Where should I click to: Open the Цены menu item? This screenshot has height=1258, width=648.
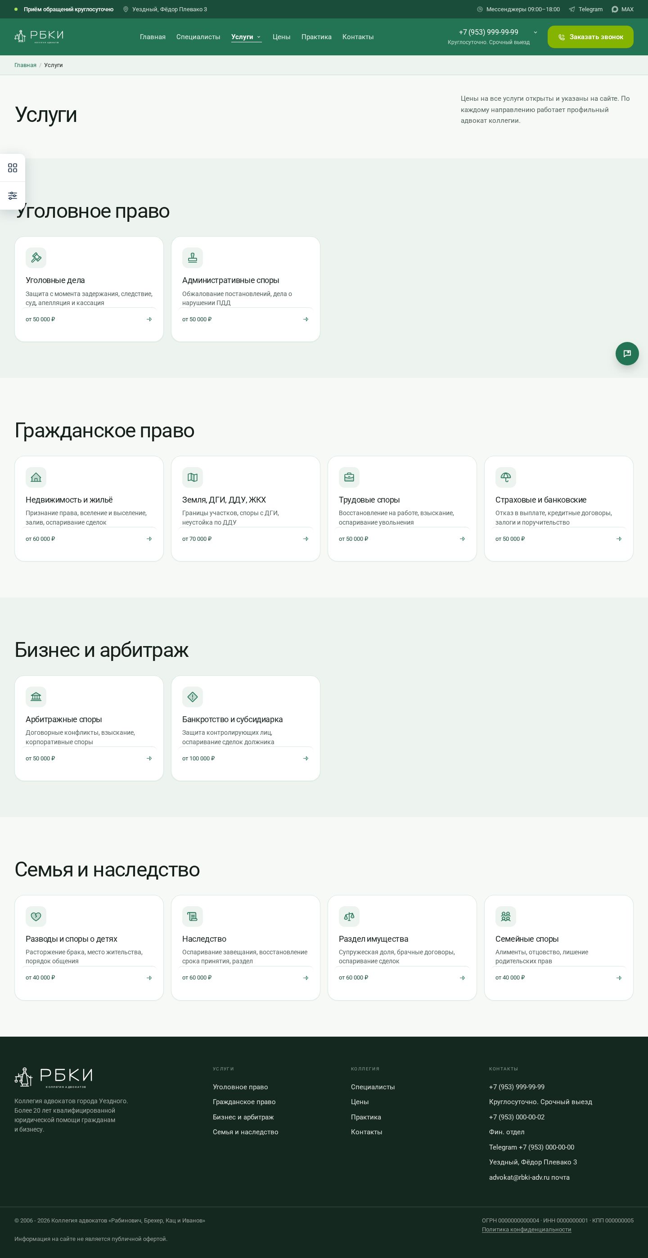281,37
